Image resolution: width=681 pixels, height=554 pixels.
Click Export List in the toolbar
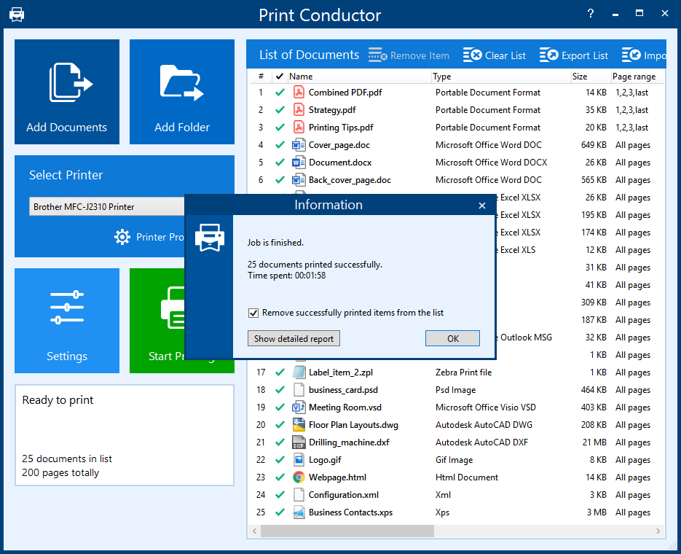coord(574,55)
